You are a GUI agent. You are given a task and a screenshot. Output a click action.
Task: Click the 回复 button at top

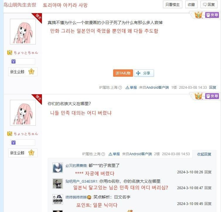click(x=209, y=4)
